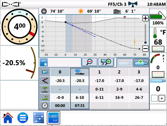This screenshot has height=126, width=167.
Task: Zoom out with the magnifier minus button
Action: pyautogui.click(x=89, y=62)
